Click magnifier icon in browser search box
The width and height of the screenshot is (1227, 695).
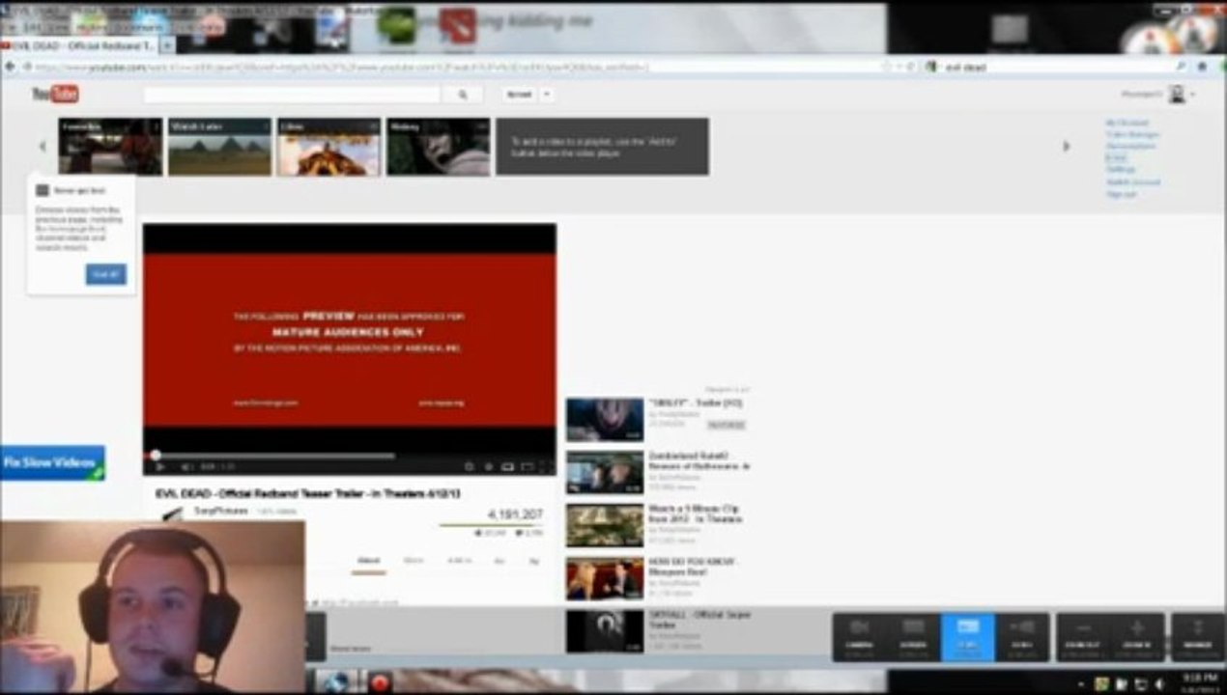pyautogui.click(x=1181, y=67)
